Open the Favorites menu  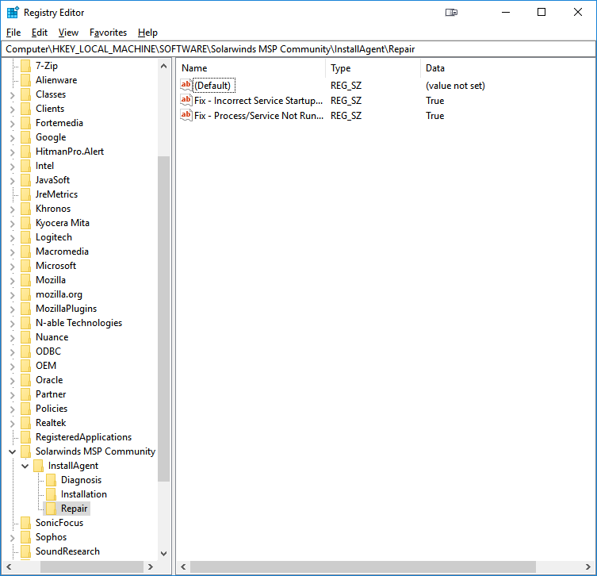(x=108, y=33)
